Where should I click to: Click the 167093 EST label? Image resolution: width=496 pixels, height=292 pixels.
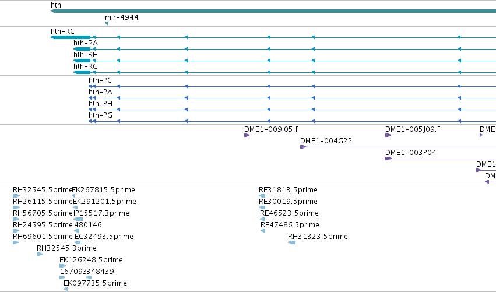point(73,272)
